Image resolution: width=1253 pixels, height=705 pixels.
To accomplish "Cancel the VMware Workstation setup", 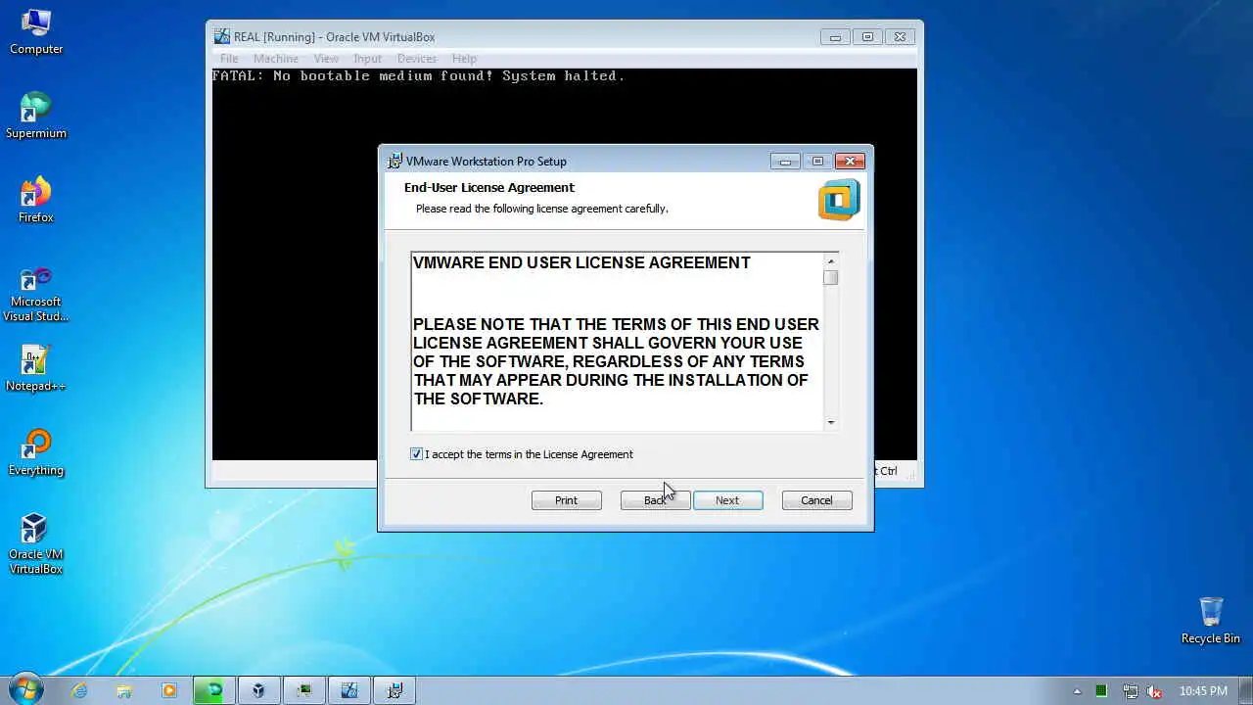I will pyautogui.click(x=816, y=500).
